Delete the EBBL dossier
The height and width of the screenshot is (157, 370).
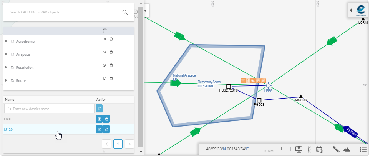106,119
